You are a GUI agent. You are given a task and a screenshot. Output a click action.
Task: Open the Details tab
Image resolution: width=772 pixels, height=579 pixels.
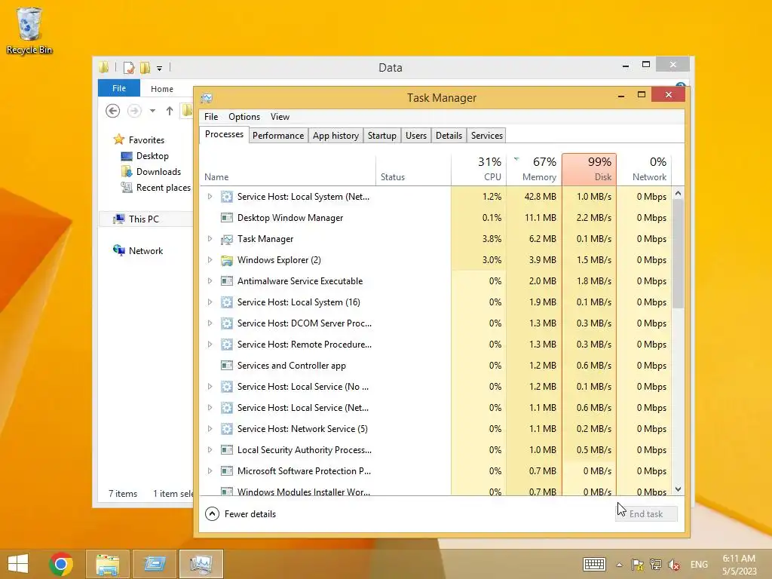coord(449,136)
